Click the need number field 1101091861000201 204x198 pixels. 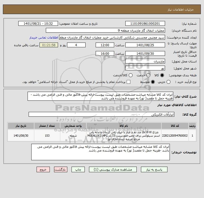click(145, 24)
